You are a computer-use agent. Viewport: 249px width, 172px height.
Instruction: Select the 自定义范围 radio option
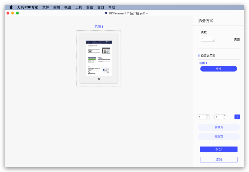[199, 55]
